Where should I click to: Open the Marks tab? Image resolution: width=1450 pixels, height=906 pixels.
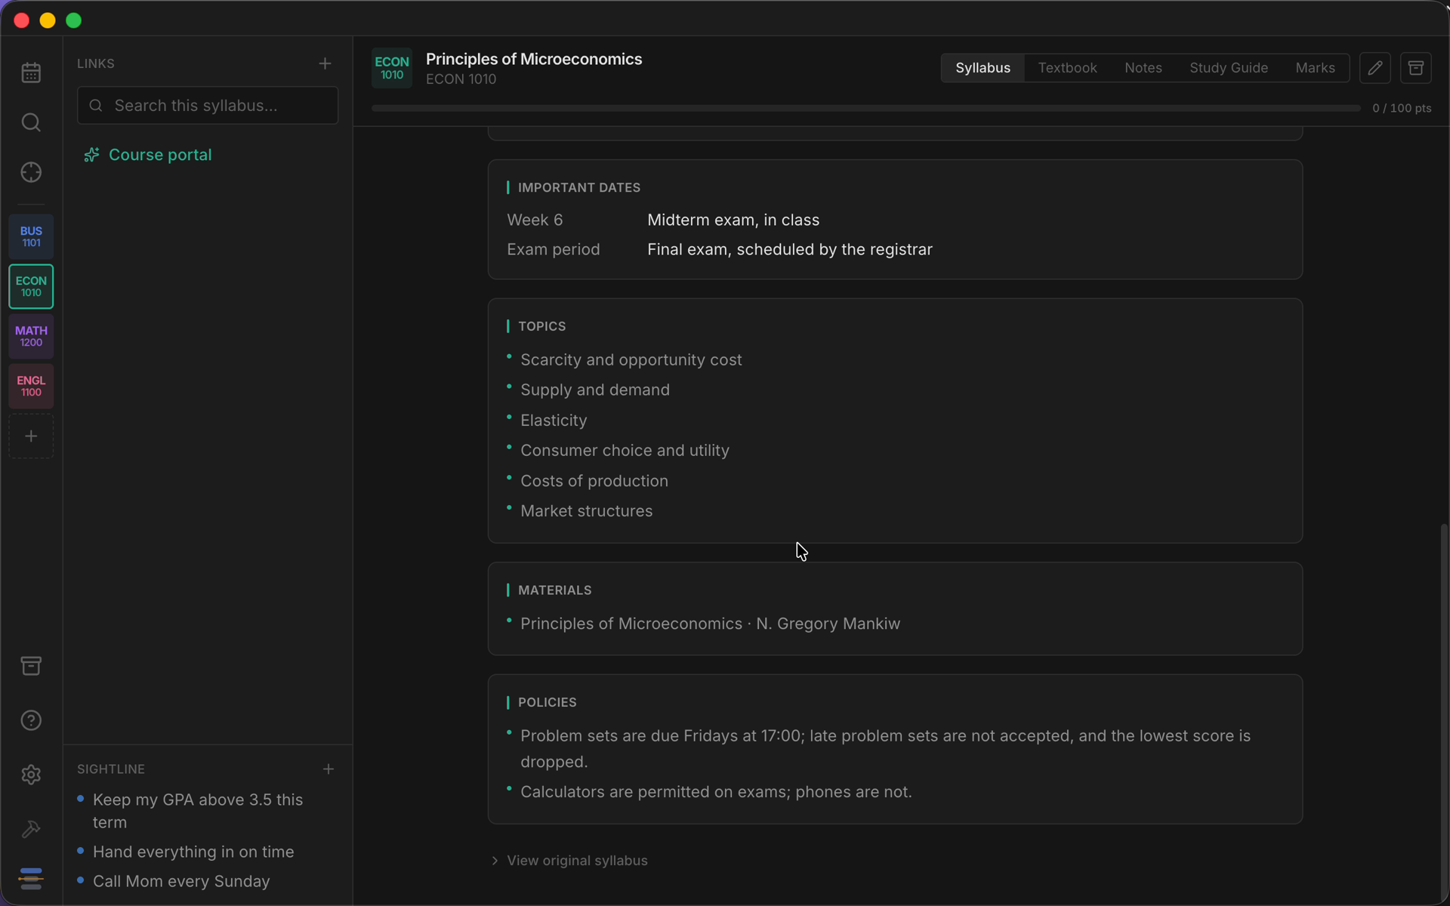coord(1315,68)
